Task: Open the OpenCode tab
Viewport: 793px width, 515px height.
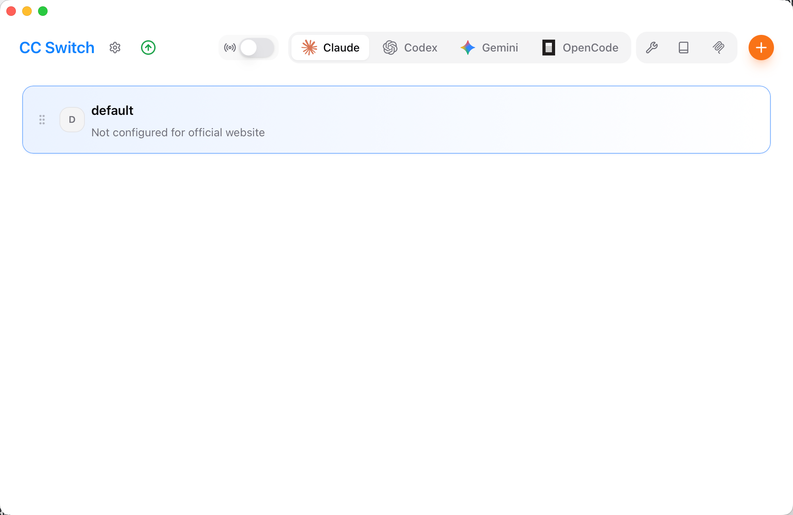Action: tap(580, 48)
